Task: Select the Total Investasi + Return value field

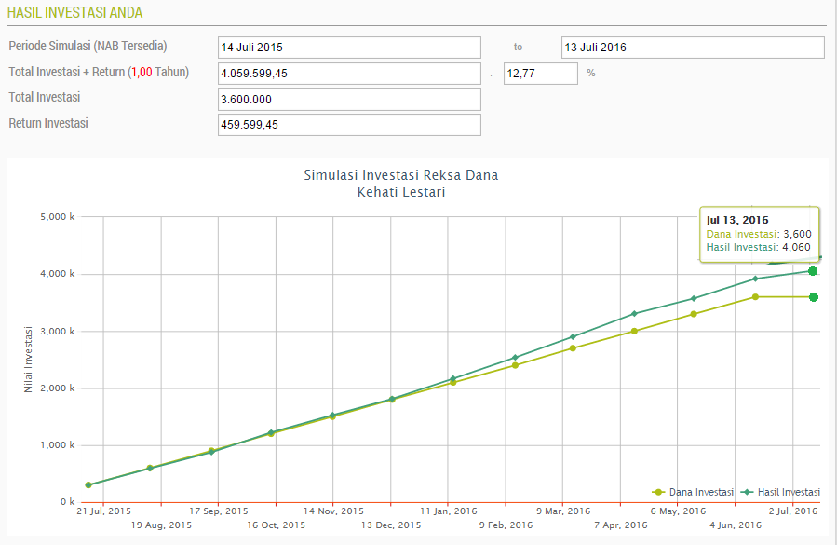Action: click(349, 74)
